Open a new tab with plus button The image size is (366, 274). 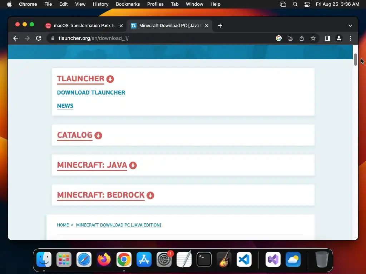click(220, 26)
